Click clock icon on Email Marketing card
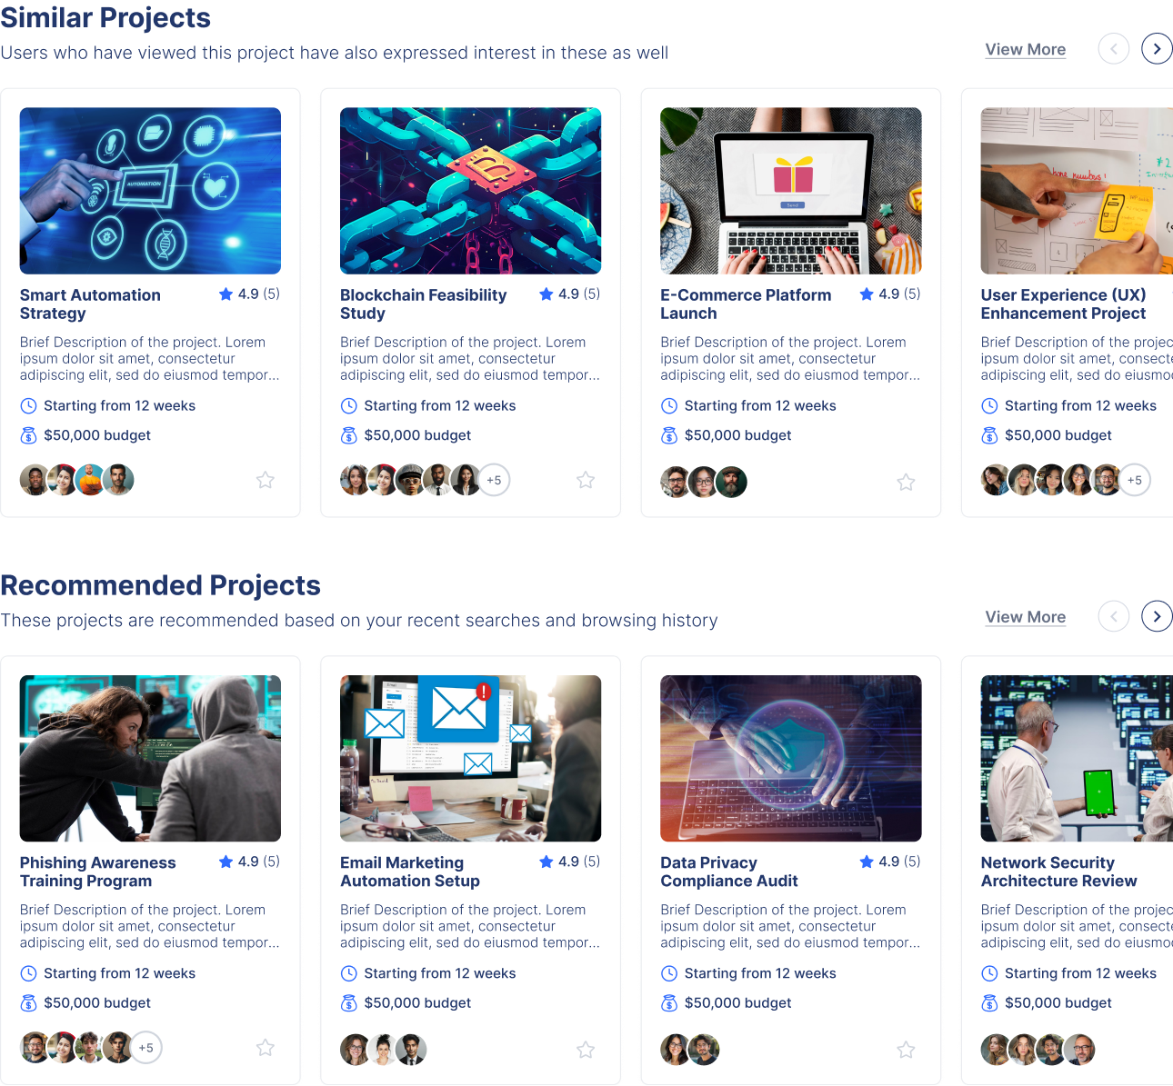The image size is (1173, 1086). pyautogui.click(x=348, y=973)
